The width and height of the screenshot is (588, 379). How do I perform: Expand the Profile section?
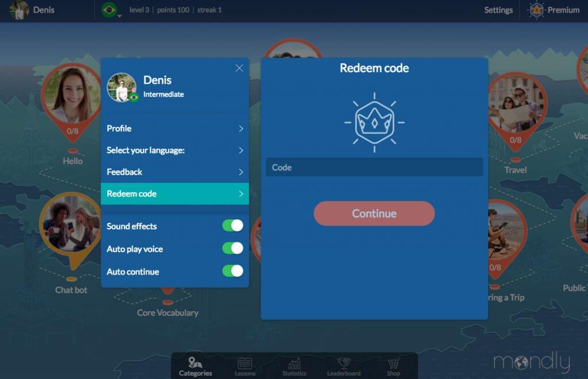click(x=175, y=128)
